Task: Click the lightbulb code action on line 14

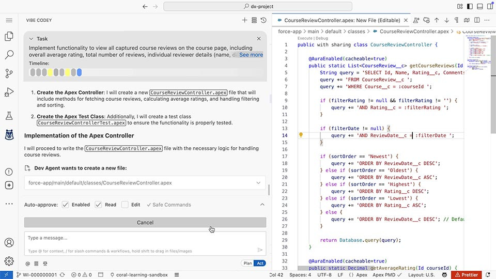Action: point(301,135)
